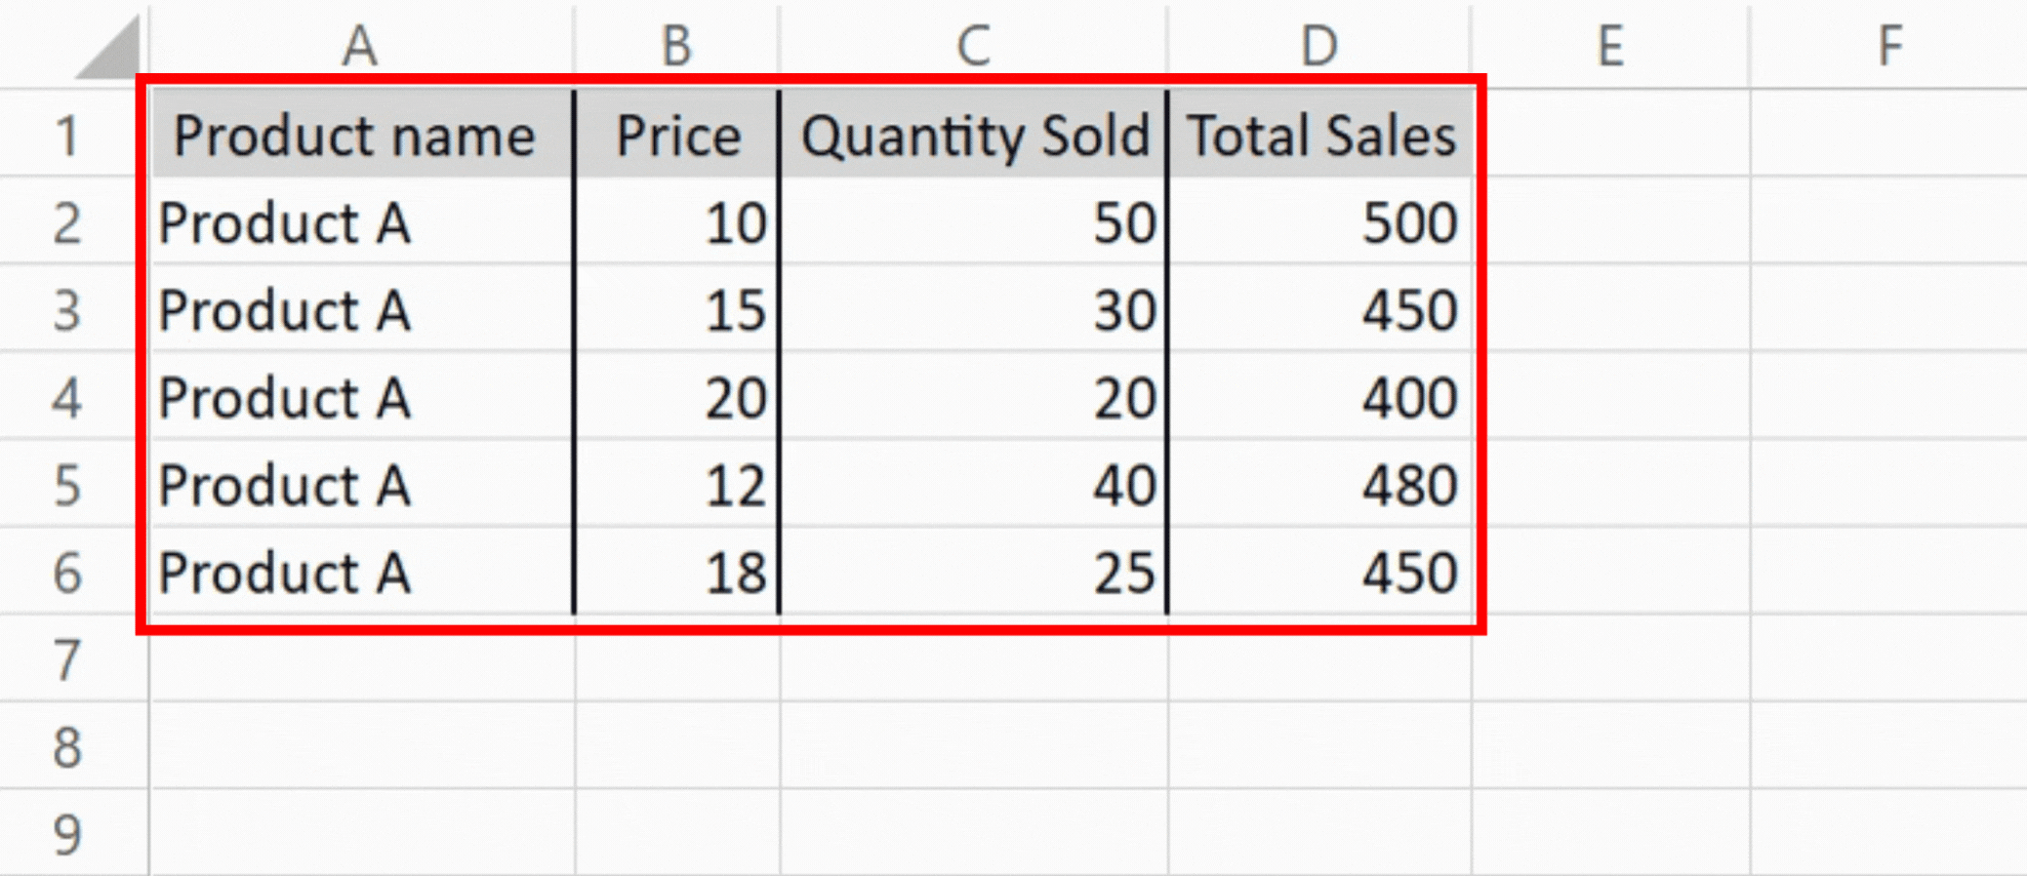Select "Product A" cell in row 5
The width and height of the screenshot is (2027, 876).
pyautogui.click(x=362, y=485)
